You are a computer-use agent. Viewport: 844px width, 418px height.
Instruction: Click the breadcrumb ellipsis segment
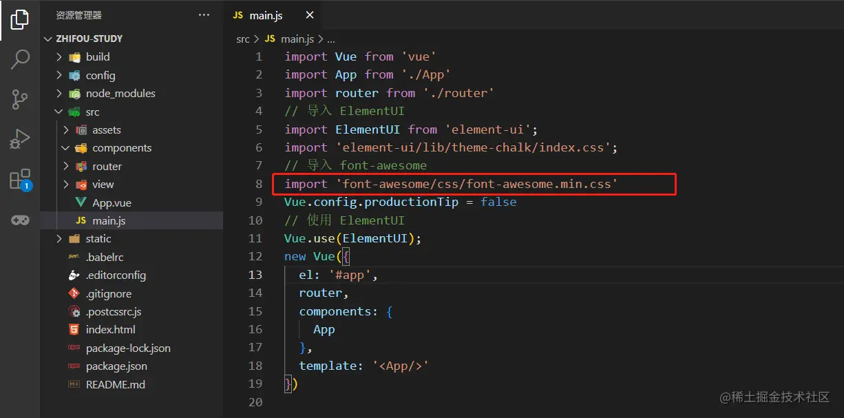(x=330, y=39)
